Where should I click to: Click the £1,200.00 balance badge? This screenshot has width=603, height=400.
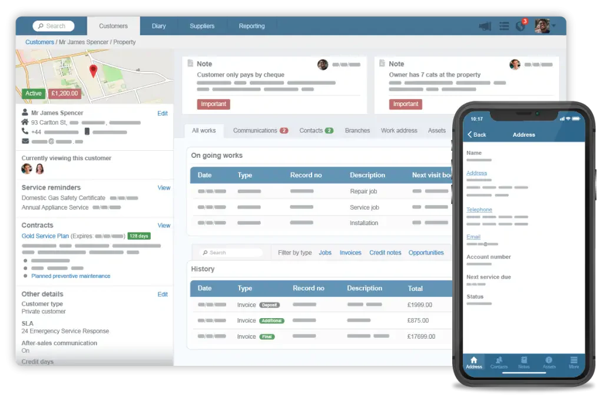pos(65,94)
